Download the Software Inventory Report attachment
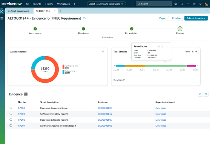The image size is (212, 144). click(161, 114)
